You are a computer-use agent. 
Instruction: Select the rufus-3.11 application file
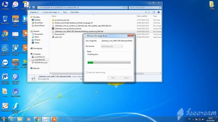(58, 37)
